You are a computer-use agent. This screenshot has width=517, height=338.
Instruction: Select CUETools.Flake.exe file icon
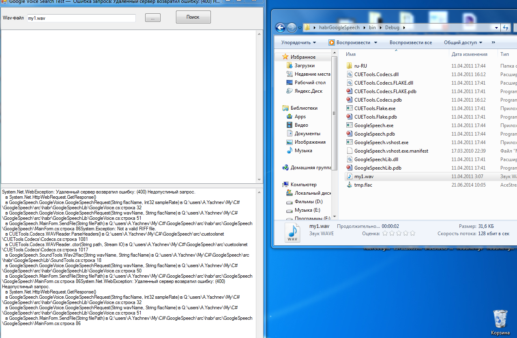pyautogui.click(x=350, y=108)
